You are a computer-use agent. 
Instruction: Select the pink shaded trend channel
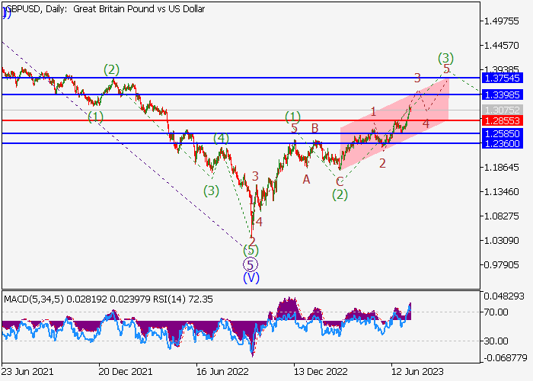coord(394,124)
